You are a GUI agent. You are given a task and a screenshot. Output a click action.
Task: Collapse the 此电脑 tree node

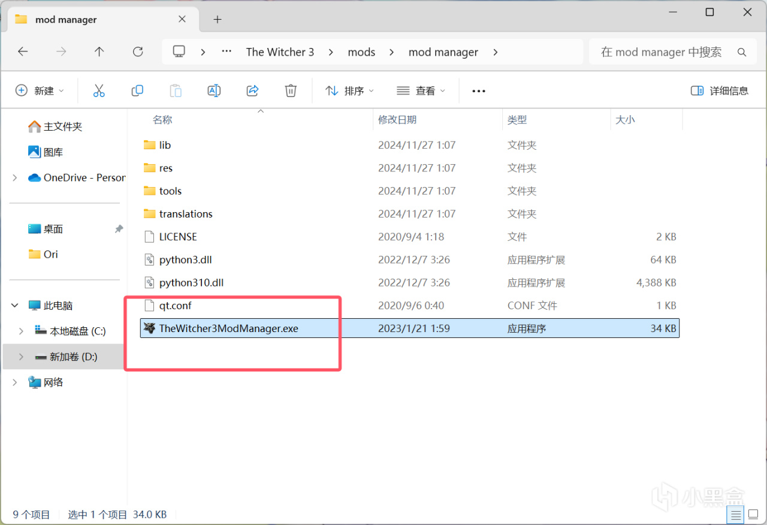(15, 306)
